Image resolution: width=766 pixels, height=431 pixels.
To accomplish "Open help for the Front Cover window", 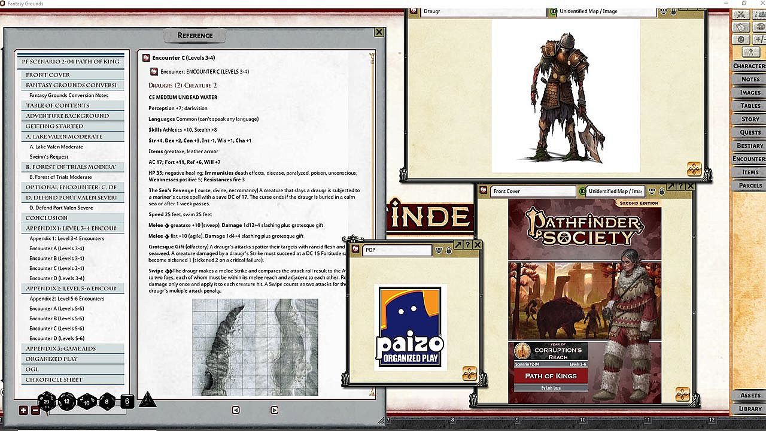I will point(682,186).
